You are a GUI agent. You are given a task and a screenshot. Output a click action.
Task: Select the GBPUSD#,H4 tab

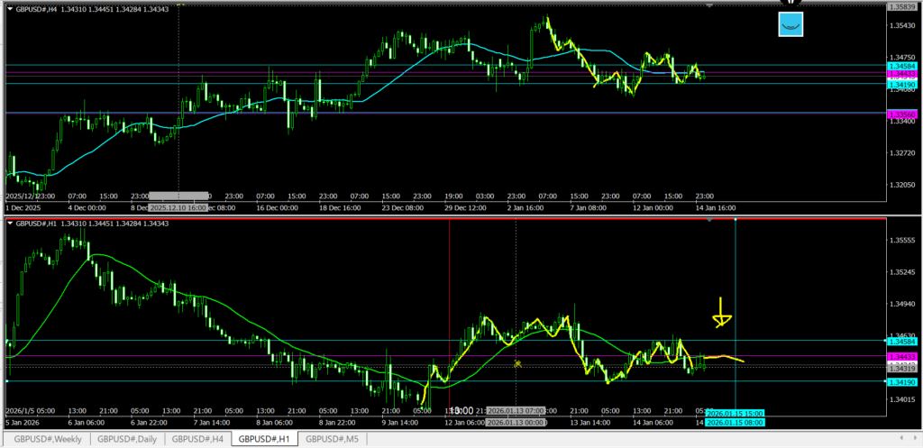(198, 439)
